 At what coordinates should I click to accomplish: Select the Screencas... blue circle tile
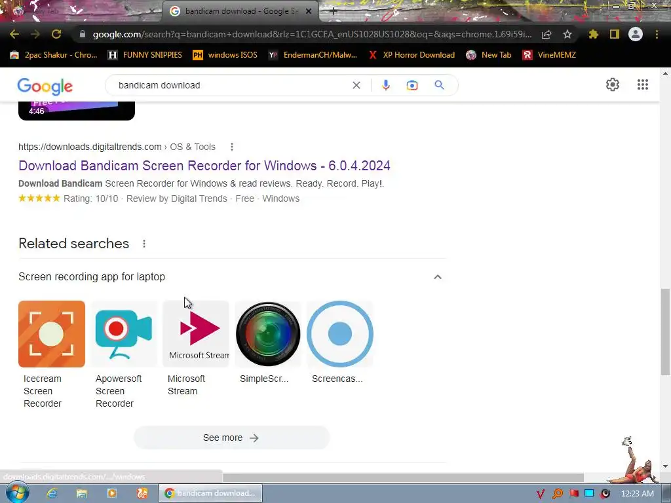click(x=340, y=342)
